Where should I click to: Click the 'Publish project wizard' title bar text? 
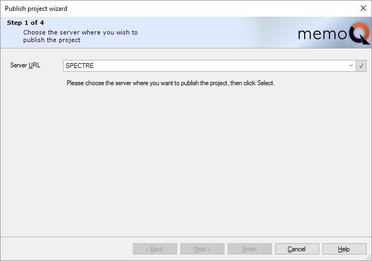[x=36, y=8]
